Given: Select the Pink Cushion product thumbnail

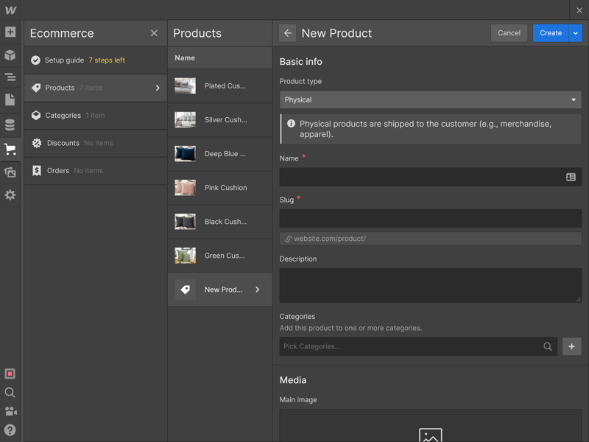Looking at the screenshot, I should (185, 188).
